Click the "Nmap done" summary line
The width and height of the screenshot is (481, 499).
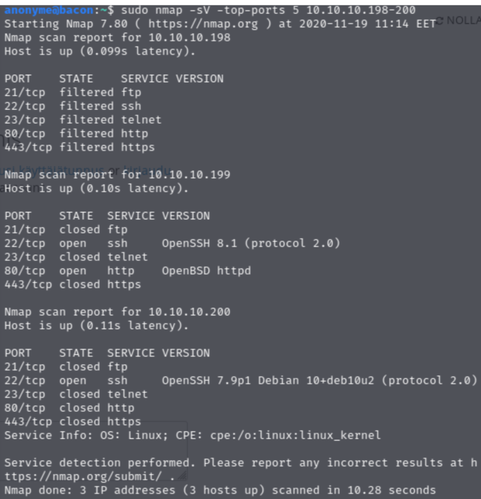[x=220, y=490]
